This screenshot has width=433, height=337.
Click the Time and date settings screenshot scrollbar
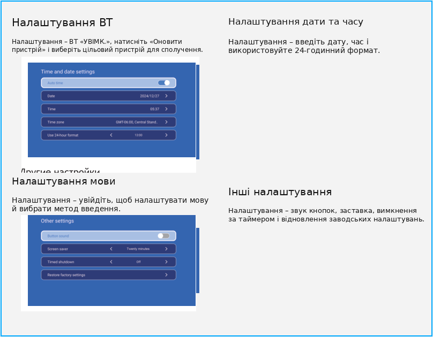[x=198, y=112]
